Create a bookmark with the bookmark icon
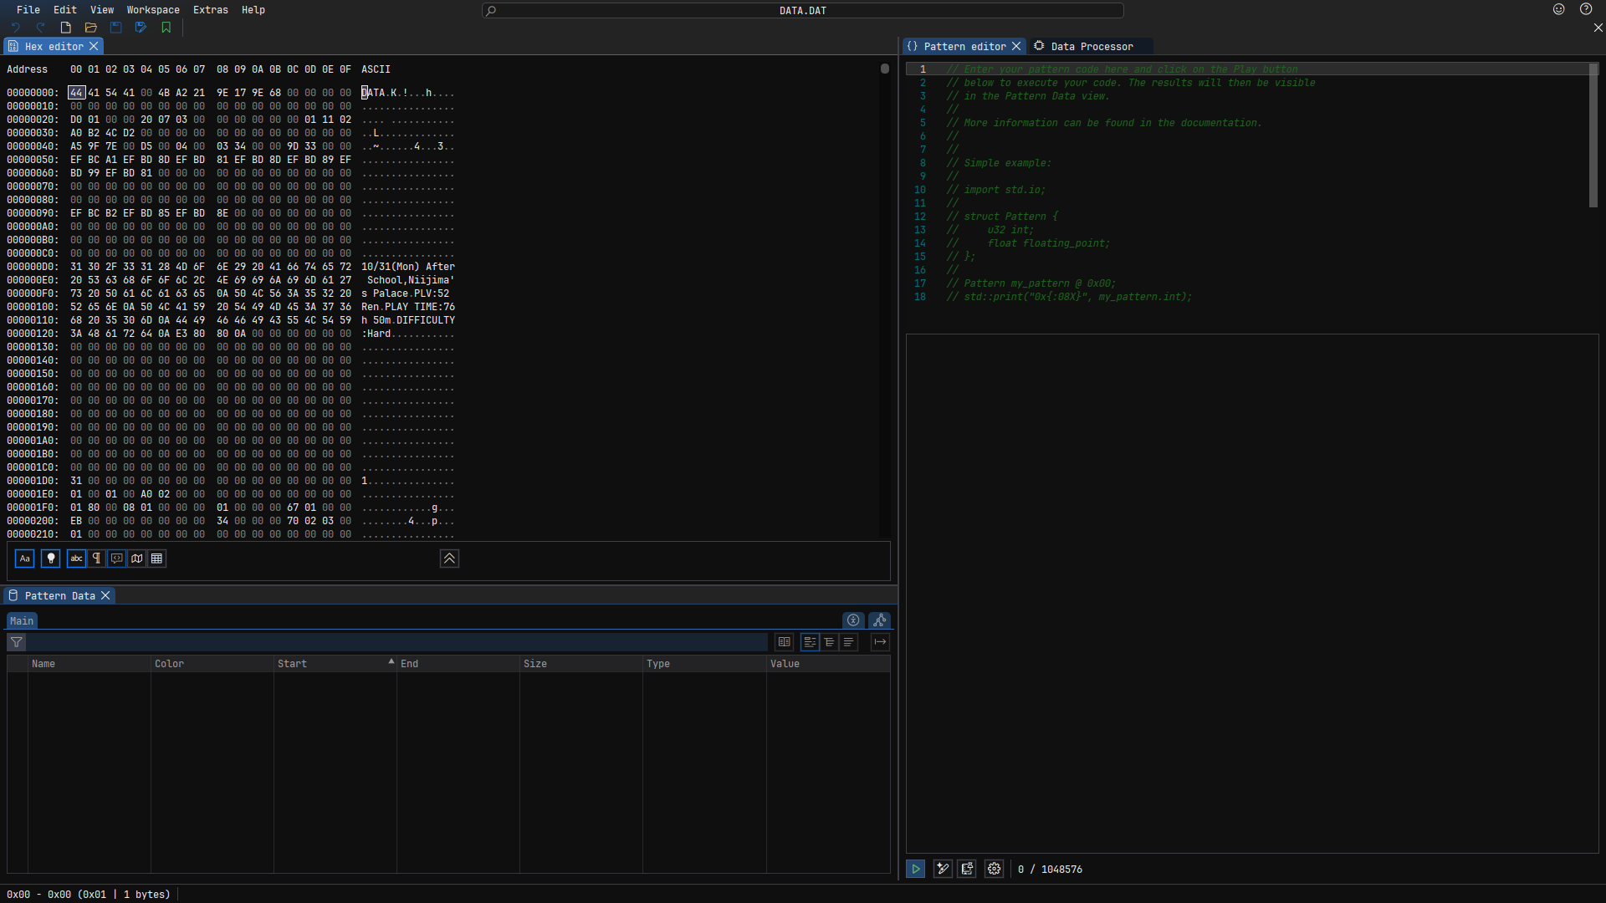 tap(166, 28)
